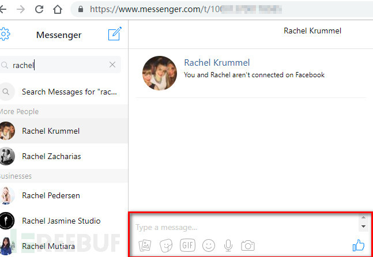Open Messenger settings gear

(x=5, y=34)
